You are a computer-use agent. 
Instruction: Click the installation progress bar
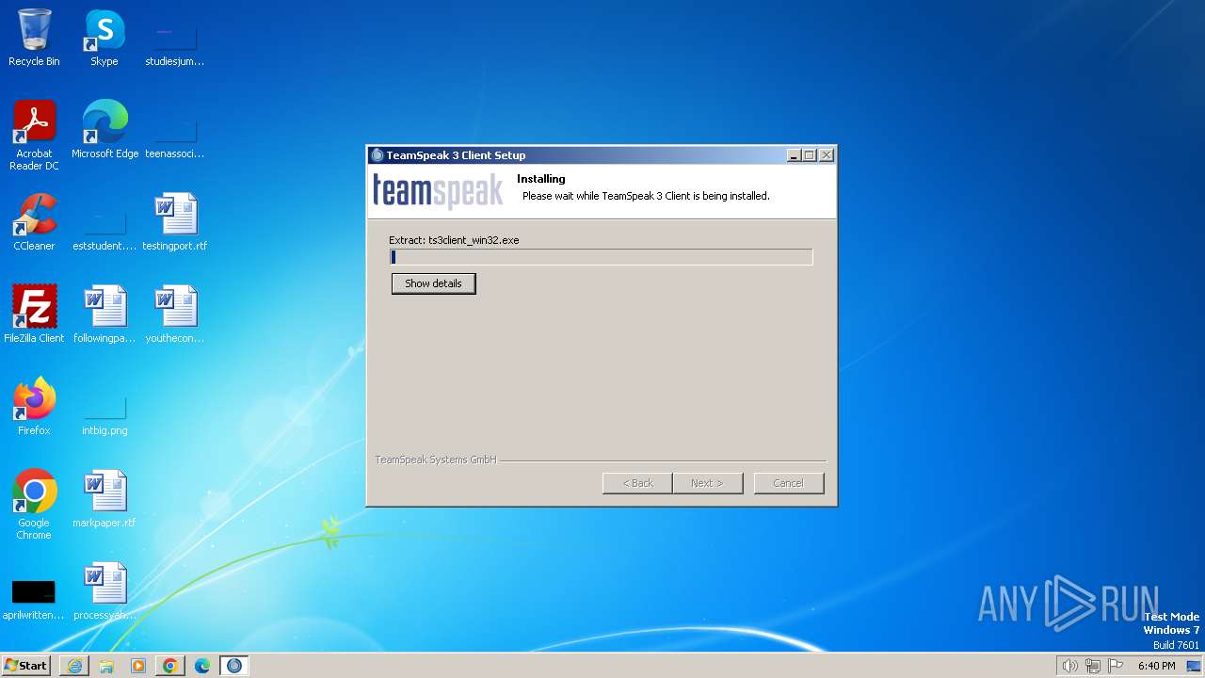point(601,257)
